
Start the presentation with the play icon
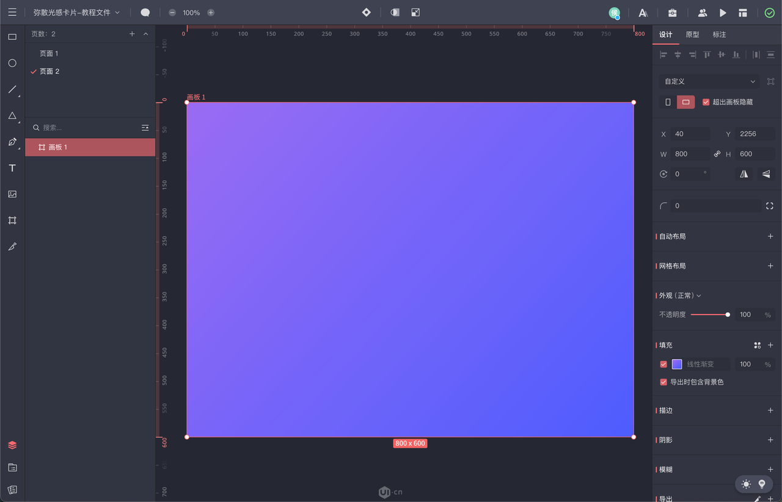pyautogui.click(x=723, y=12)
